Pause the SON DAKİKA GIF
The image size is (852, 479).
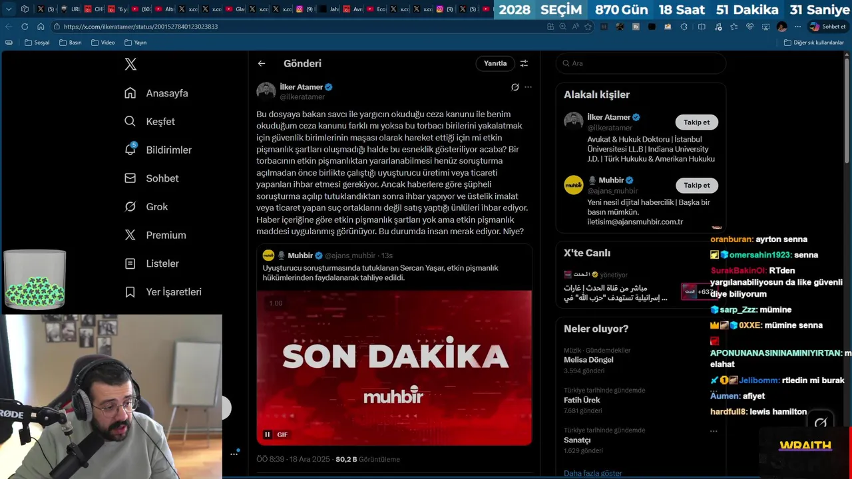click(x=268, y=434)
